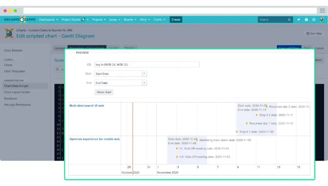This screenshot has height=186, width=328.
Task: Open 'Optimize experience for mobile web' link
Action: click(95, 139)
